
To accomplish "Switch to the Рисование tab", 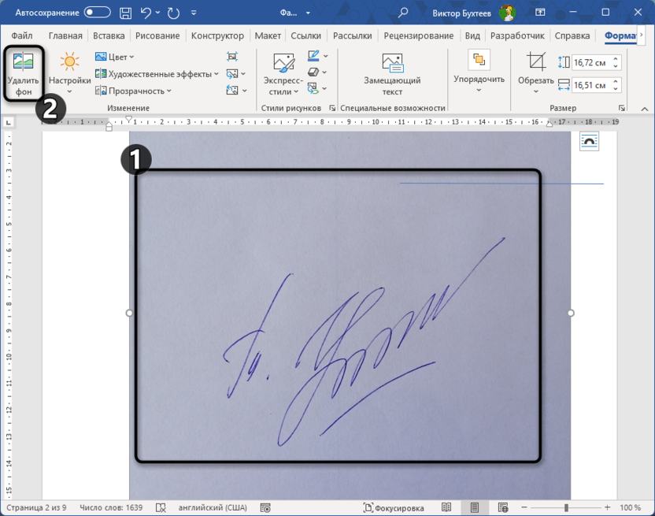I will click(x=157, y=36).
